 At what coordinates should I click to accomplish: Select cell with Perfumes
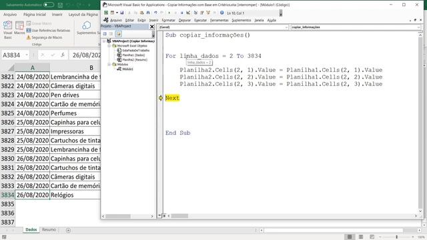(x=75, y=113)
